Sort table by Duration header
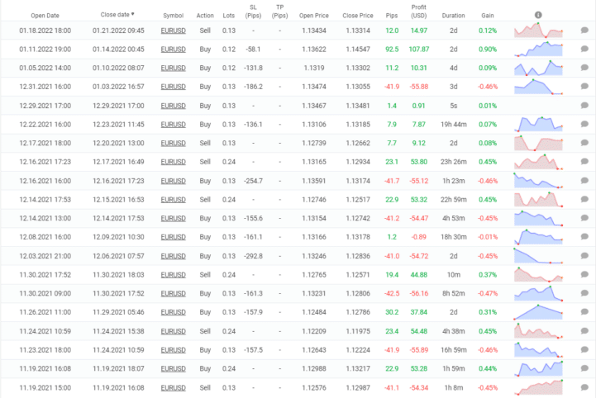This screenshot has height=398, width=596. point(453,16)
